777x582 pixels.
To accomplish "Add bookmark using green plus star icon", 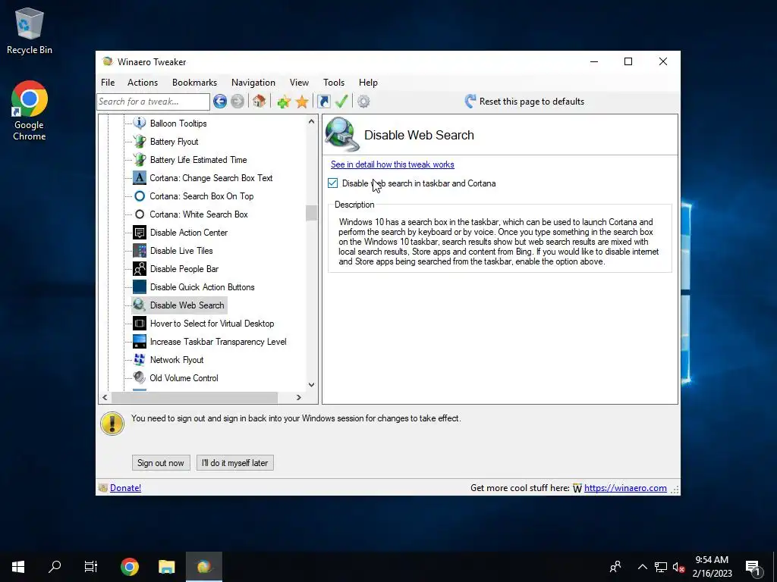I will tap(284, 102).
